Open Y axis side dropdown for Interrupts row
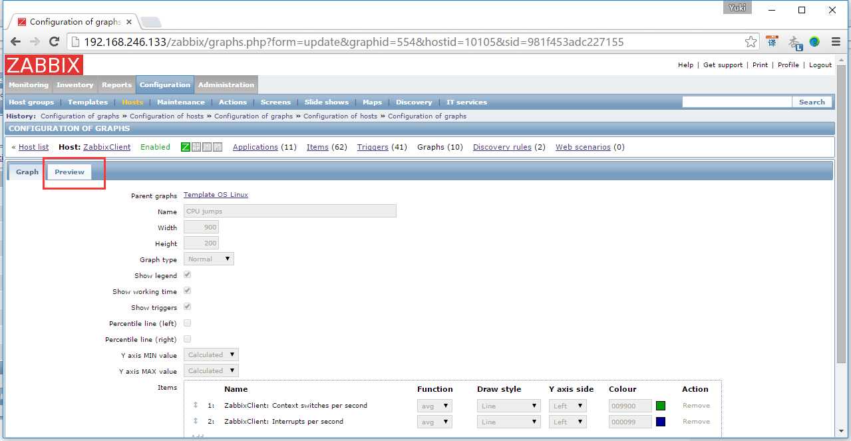The width and height of the screenshot is (851, 441). click(568, 422)
